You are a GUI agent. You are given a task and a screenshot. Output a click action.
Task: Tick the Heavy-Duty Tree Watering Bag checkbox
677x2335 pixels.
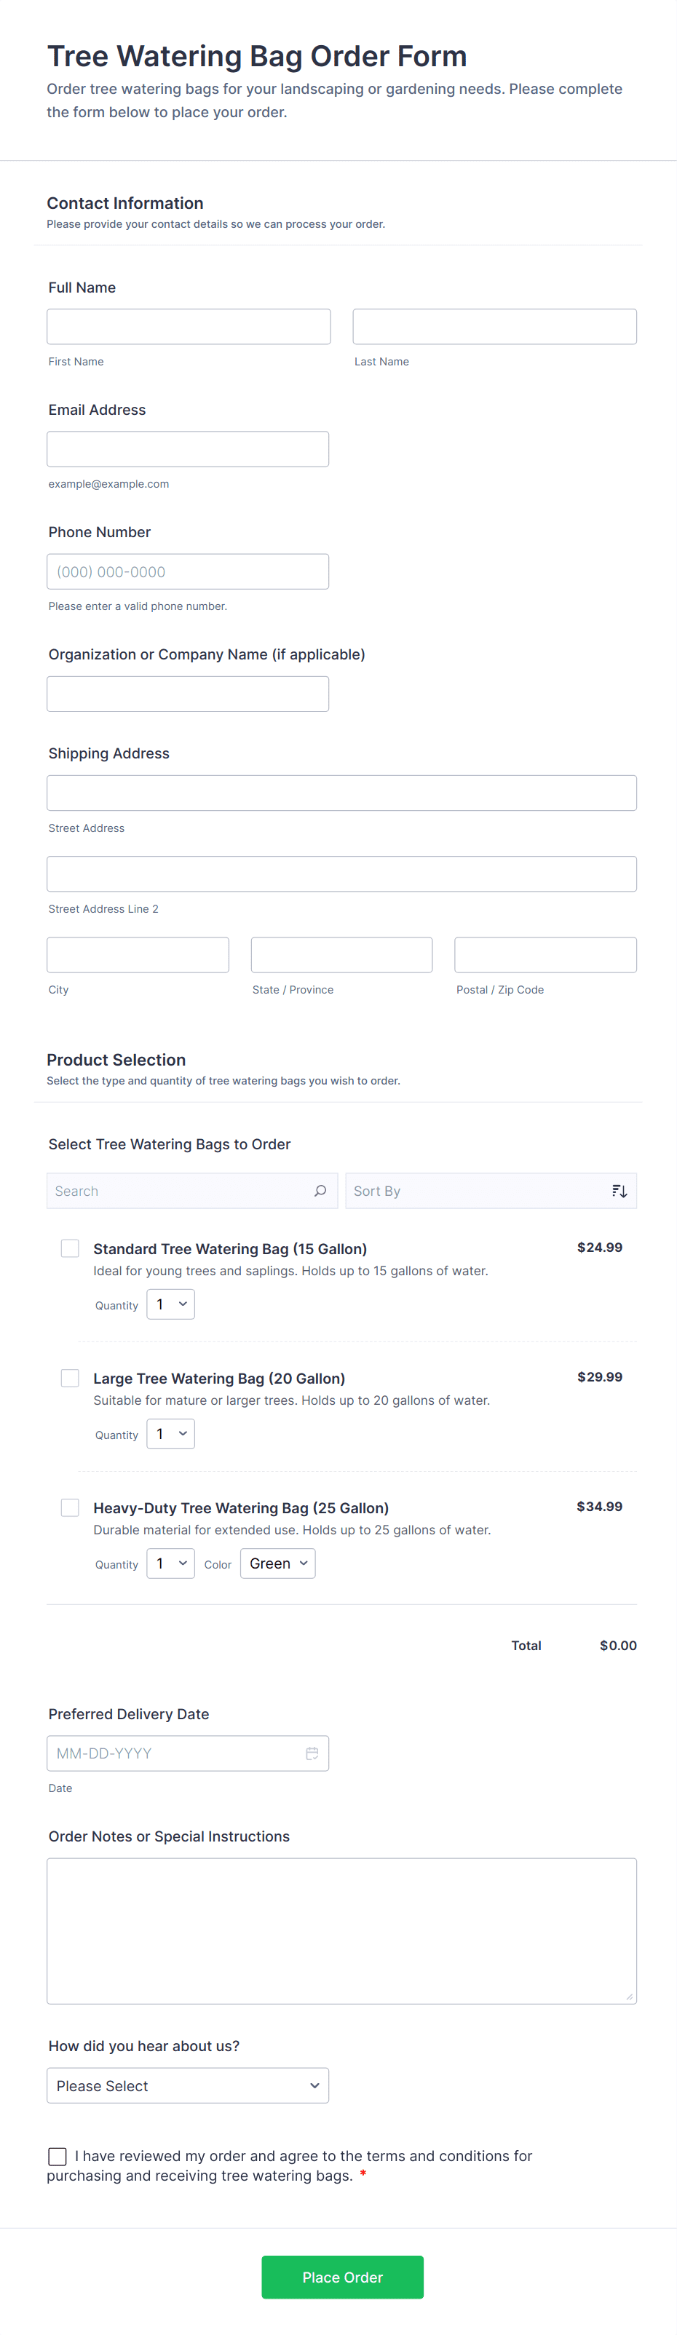click(70, 1507)
